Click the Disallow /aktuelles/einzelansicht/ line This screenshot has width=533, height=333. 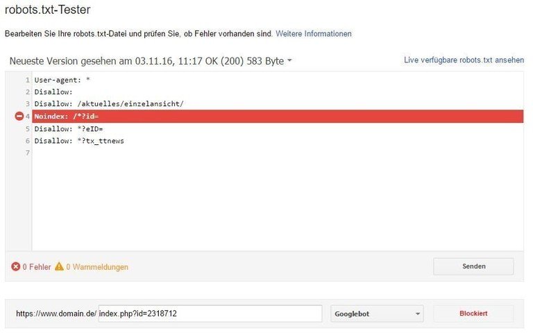click(109, 103)
